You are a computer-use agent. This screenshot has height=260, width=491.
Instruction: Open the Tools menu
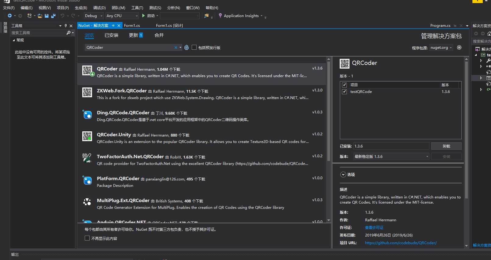point(137,8)
